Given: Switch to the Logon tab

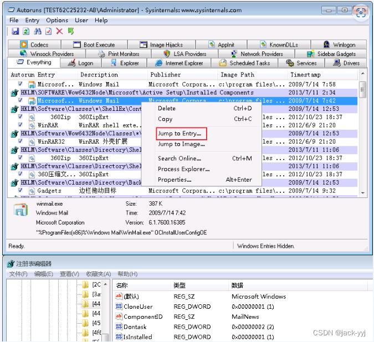Looking at the screenshot, I should click(81, 63).
